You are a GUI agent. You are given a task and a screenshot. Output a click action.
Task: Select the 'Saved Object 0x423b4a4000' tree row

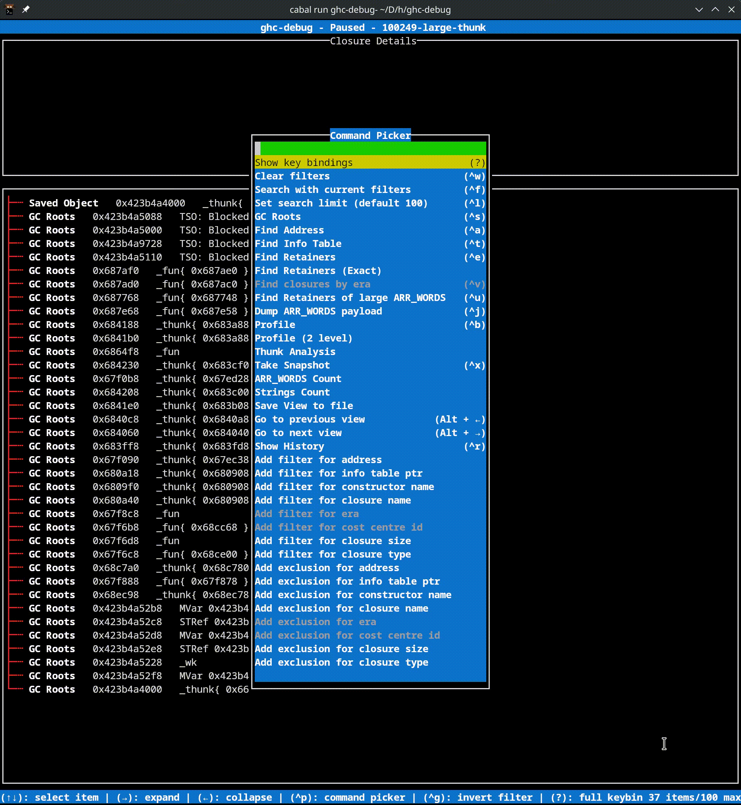point(128,203)
